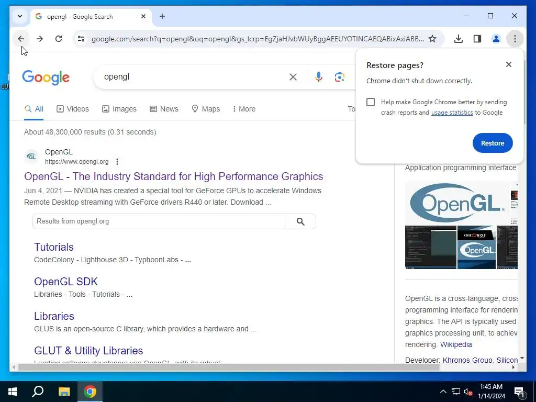This screenshot has height=402, width=536.
Task: Click the opengl.org site search magnifier
Action: coord(300,221)
